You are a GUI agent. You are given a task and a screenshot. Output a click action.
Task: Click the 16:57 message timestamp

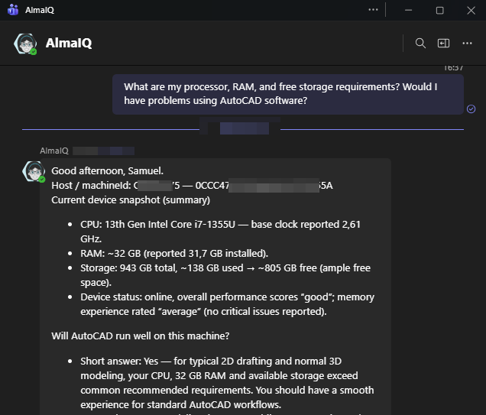tap(453, 68)
